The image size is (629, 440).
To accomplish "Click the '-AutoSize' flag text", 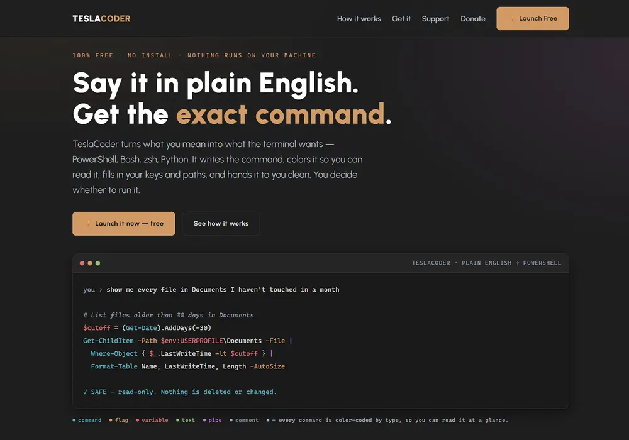I will (267, 366).
